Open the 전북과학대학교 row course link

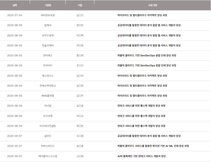click(x=142, y=86)
